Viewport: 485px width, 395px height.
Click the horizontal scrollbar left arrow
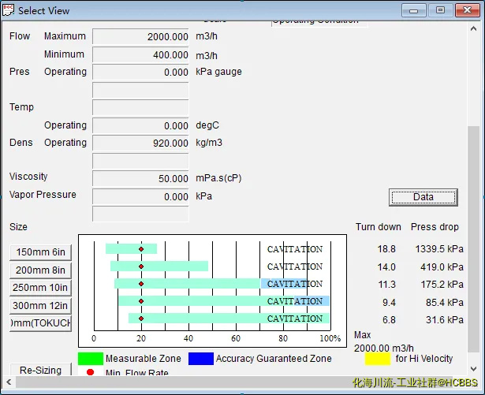(x=9, y=382)
